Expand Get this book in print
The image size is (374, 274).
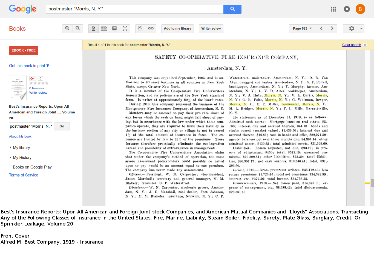click(x=29, y=66)
